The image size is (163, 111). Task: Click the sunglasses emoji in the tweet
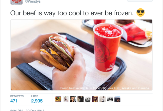141,13
